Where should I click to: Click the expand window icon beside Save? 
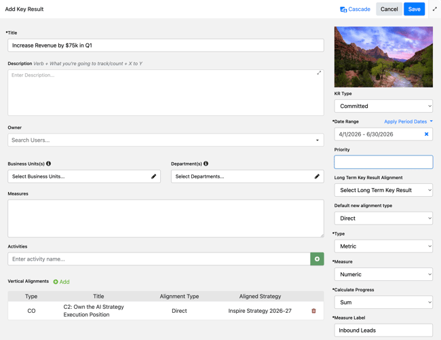(x=434, y=9)
